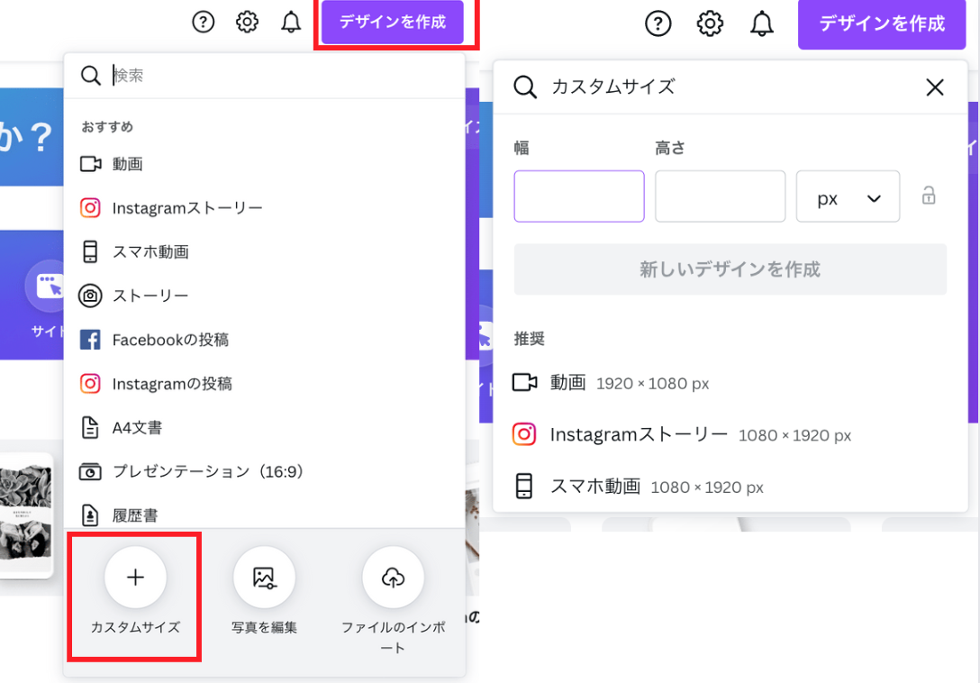Click magnifier icon next to カスタムサイズ
Screen dimensions: 980x683
point(525,87)
